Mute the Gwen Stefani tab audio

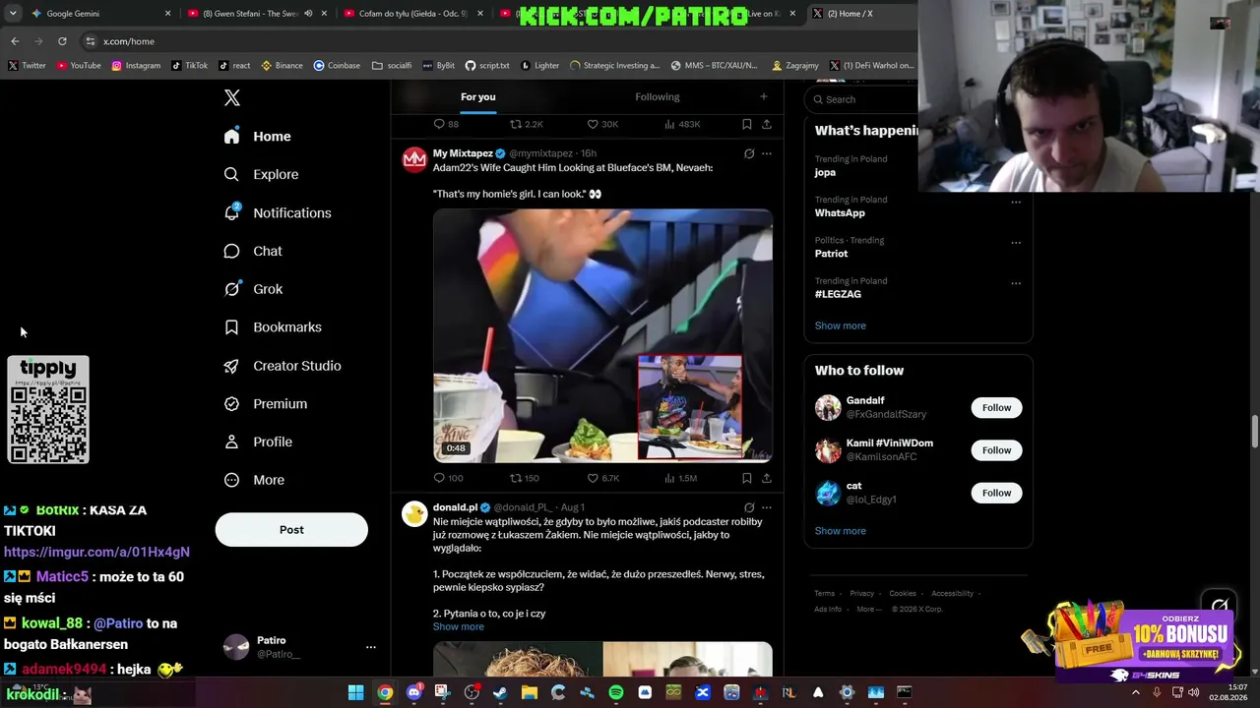[308, 14]
